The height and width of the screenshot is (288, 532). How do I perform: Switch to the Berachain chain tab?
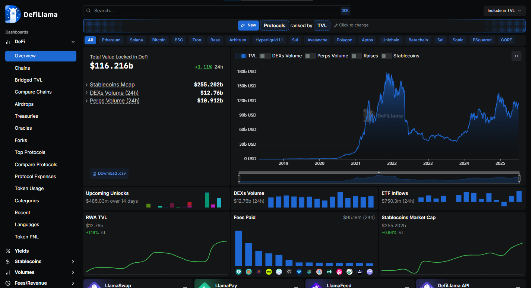(418, 40)
